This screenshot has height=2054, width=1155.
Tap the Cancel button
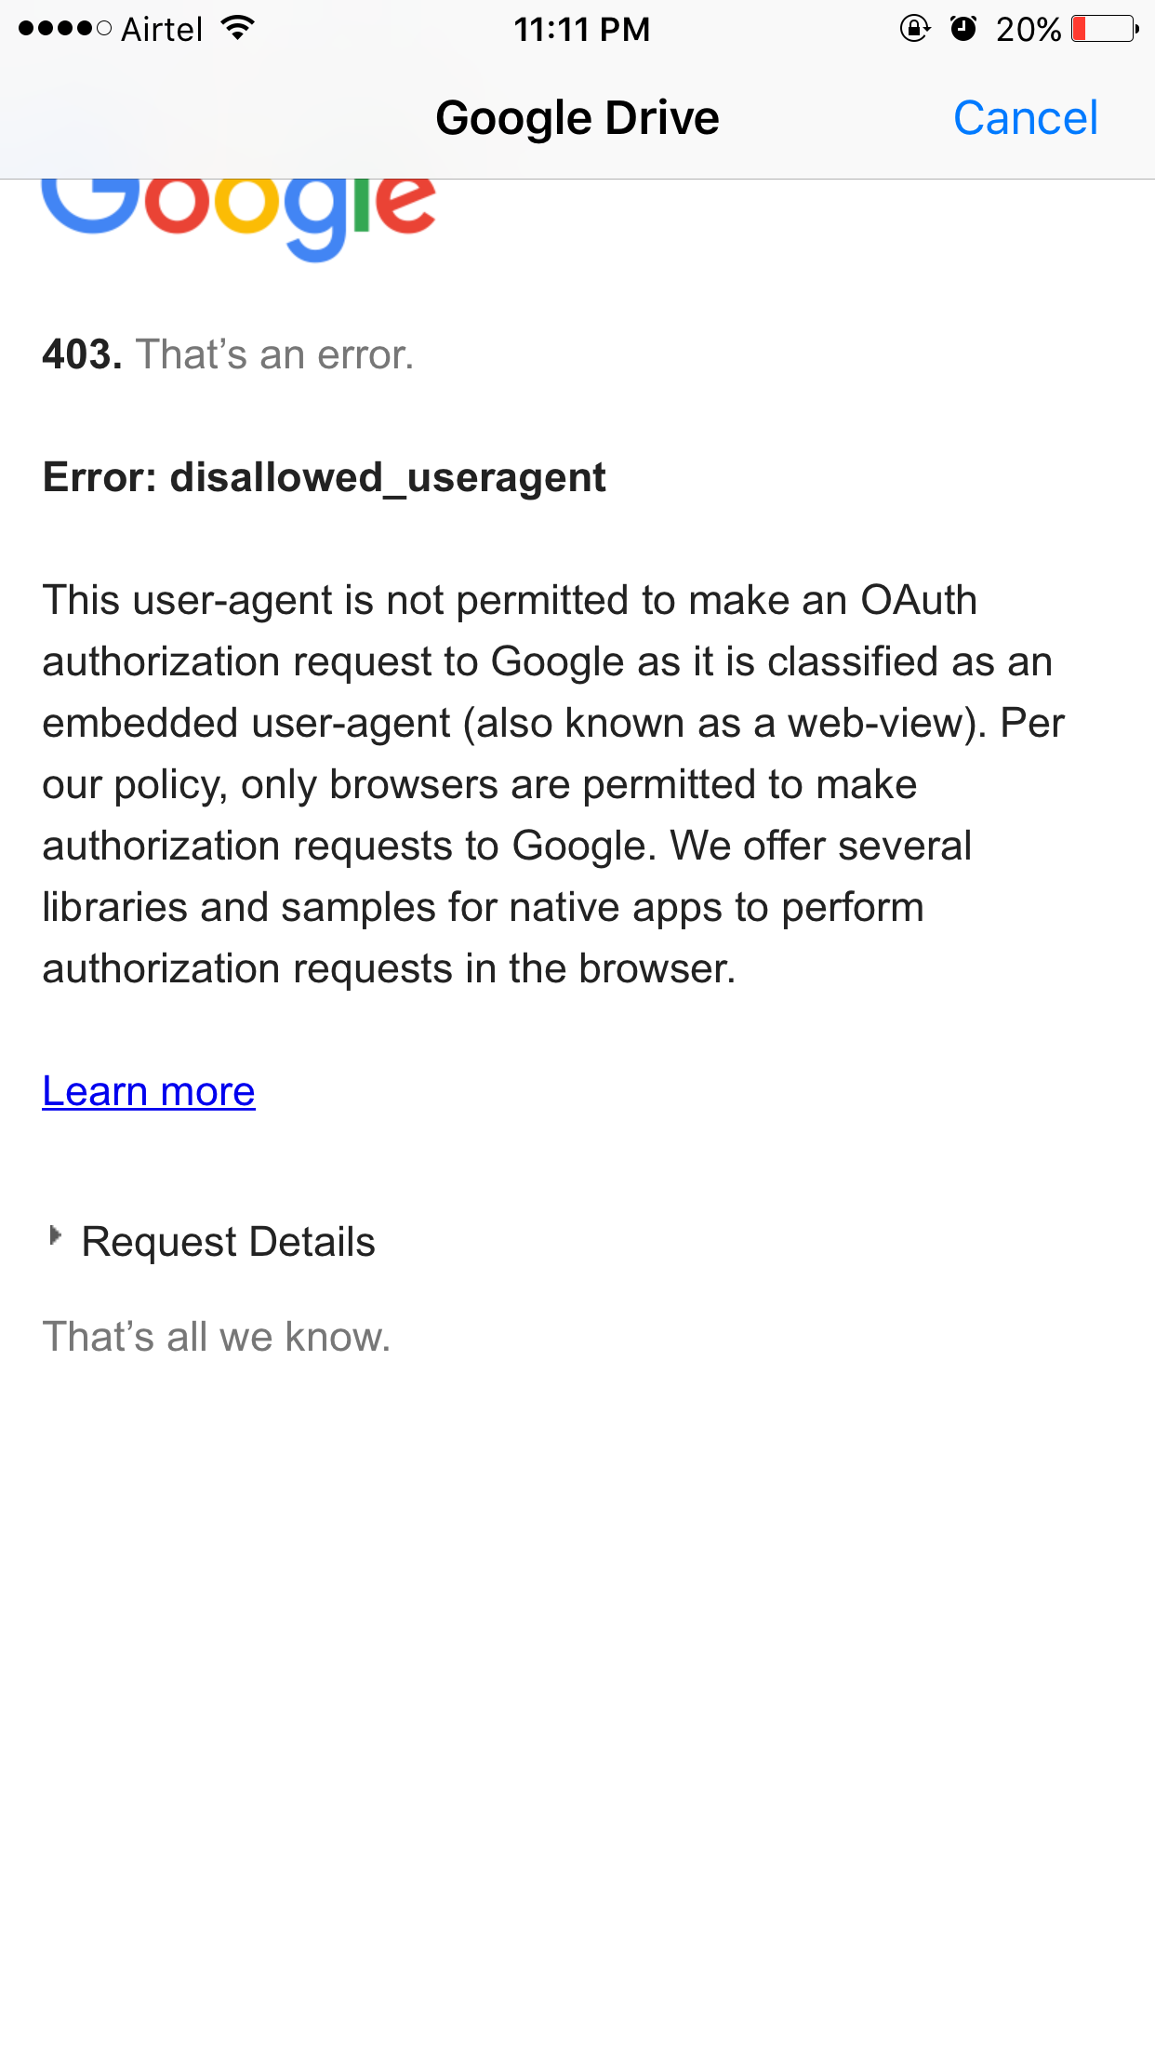1026,116
